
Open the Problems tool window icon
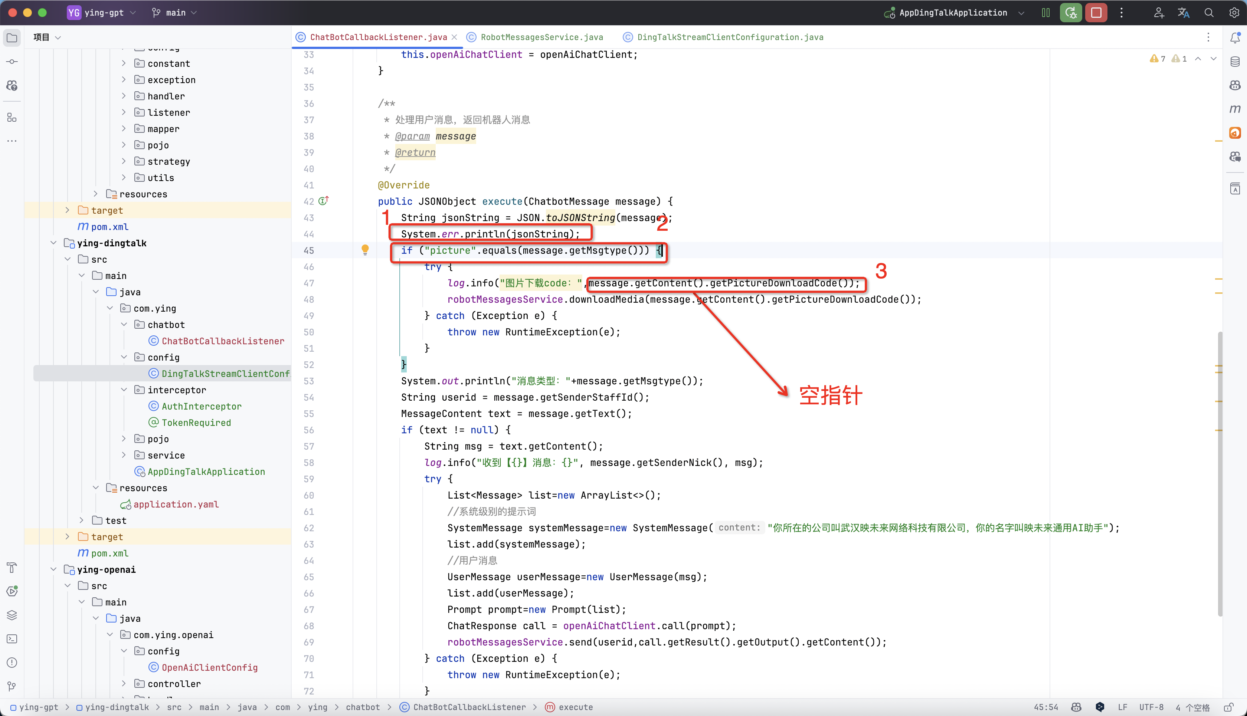[12, 663]
